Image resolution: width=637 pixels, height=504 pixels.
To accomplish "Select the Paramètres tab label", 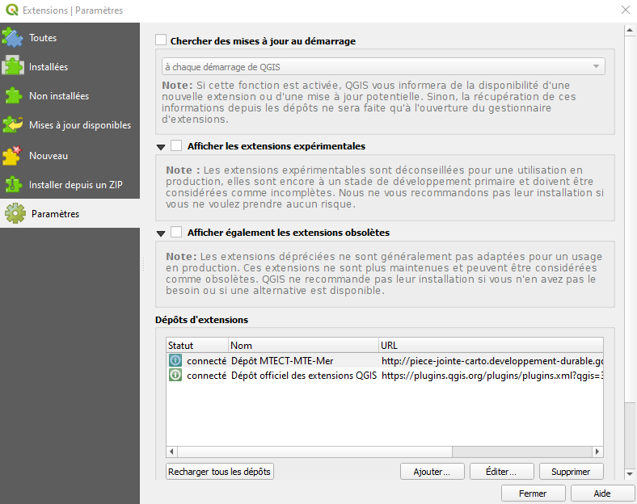I will coord(55,213).
